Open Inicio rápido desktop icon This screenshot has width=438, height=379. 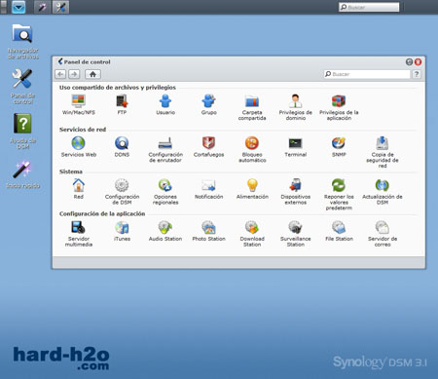click(22, 174)
